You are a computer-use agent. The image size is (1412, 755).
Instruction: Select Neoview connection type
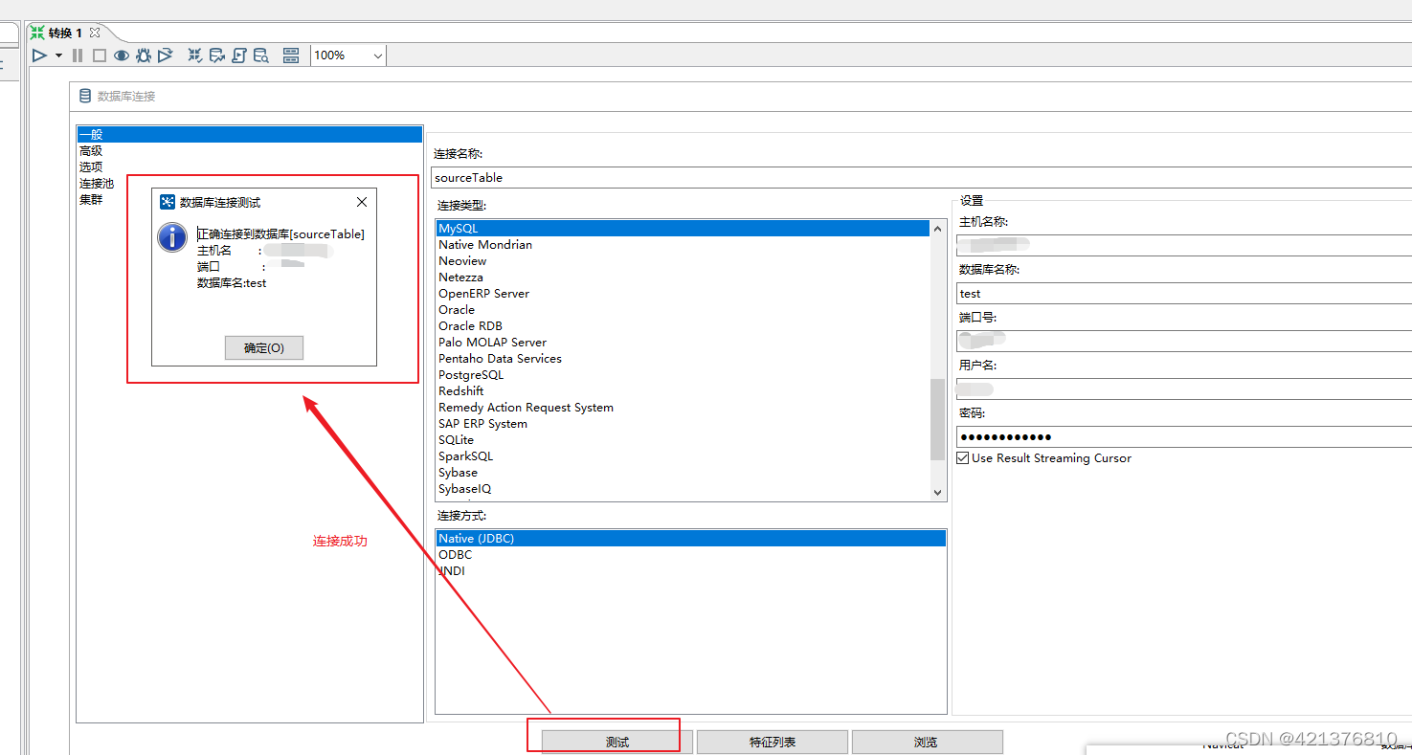(x=462, y=260)
